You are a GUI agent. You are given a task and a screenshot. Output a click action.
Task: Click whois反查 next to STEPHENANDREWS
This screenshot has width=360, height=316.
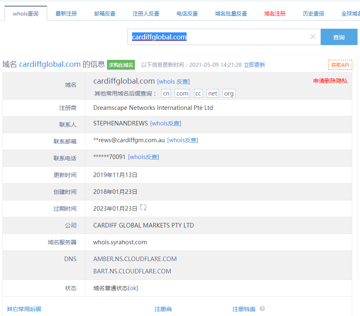click(166, 123)
